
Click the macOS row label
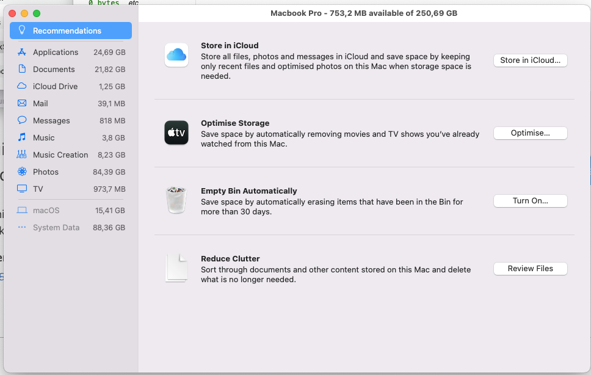pos(46,211)
